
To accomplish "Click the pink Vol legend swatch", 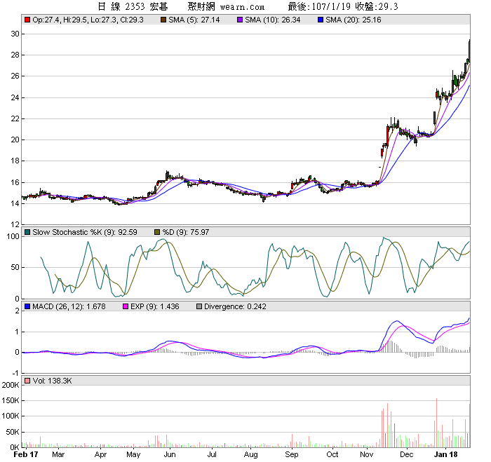I will click(27, 381).
